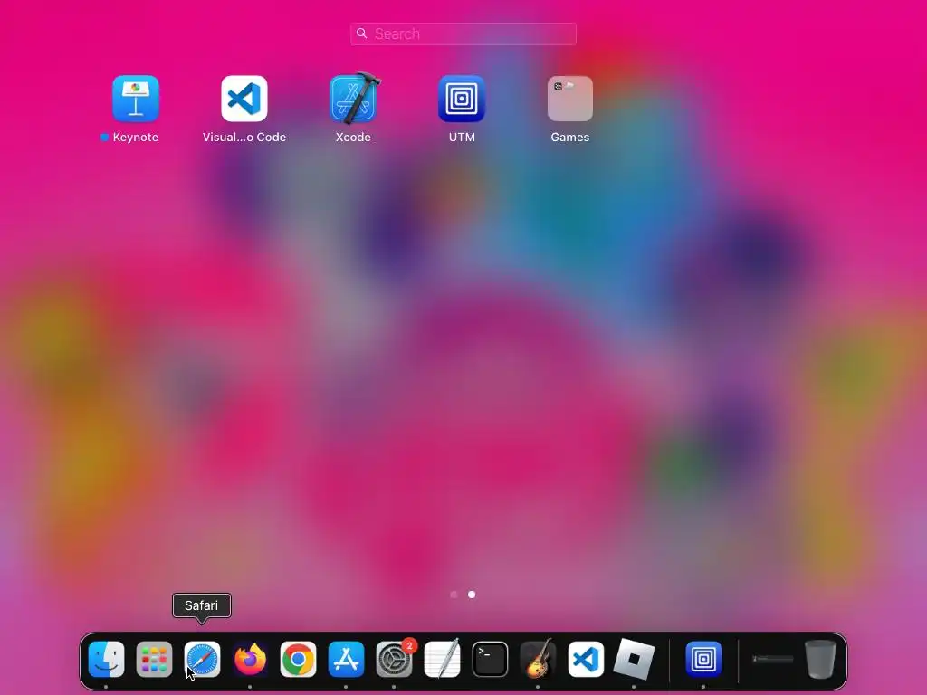
Task: Select the second Launchpad page dot
Action: [x=472, y=595]
